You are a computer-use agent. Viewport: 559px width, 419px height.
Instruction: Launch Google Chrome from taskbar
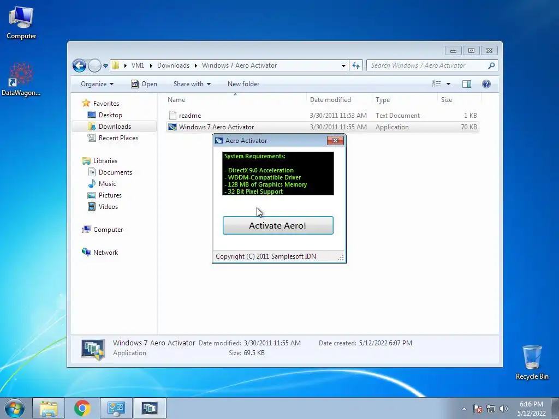pos(82,408)
